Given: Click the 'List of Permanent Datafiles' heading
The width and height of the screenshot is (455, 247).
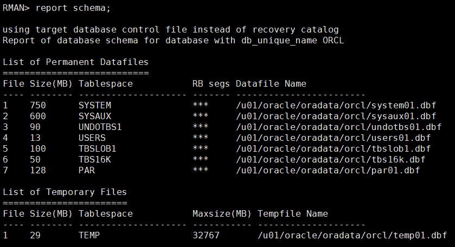Looking at the screenshot, I should pos(75,62).
